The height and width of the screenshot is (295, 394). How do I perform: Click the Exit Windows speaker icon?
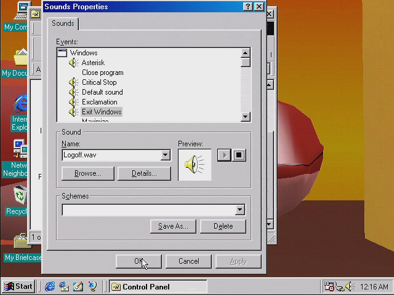(73, 112)
